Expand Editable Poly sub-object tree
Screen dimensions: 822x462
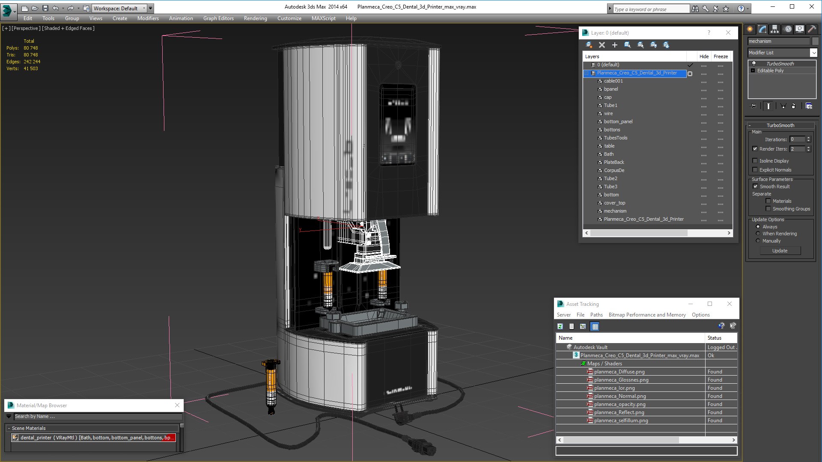click(x=753, y=71)
